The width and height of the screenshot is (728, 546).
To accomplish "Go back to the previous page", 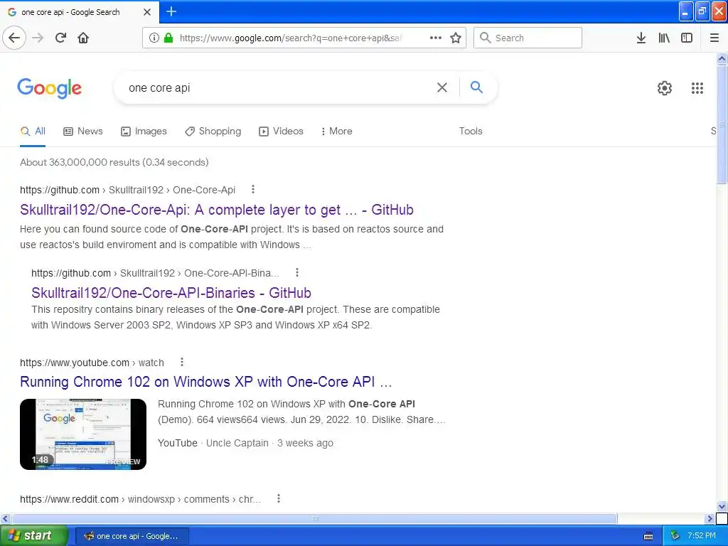I will click(x=14, y=38).
